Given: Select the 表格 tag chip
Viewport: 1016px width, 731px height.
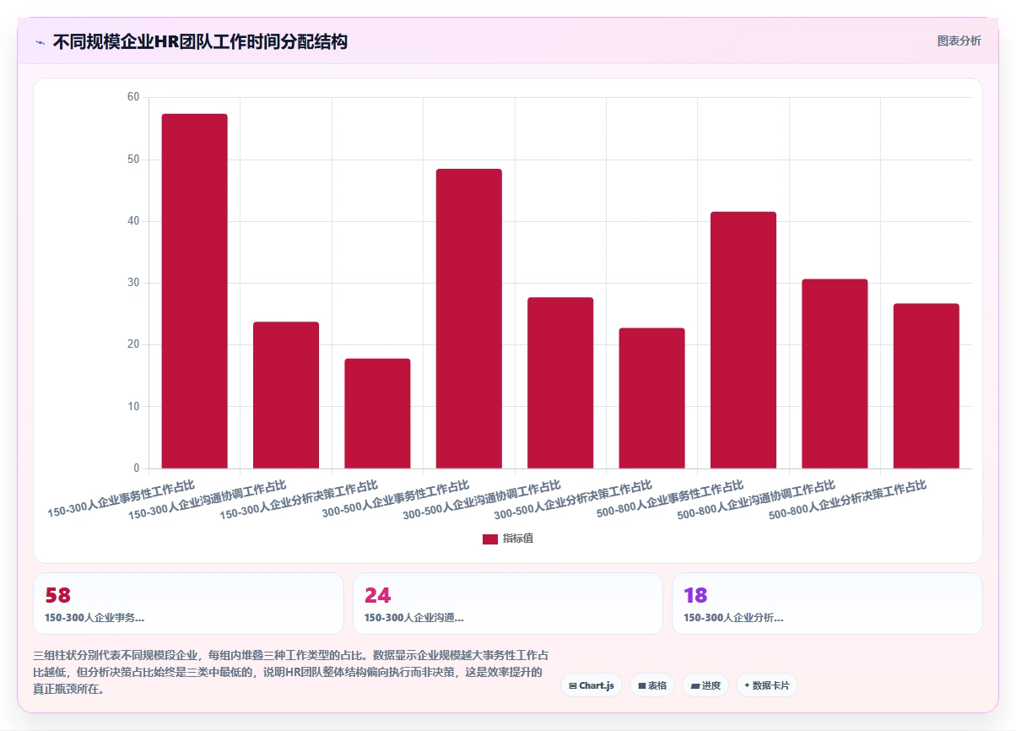Looking at the screenshot, I should point(652,685).
